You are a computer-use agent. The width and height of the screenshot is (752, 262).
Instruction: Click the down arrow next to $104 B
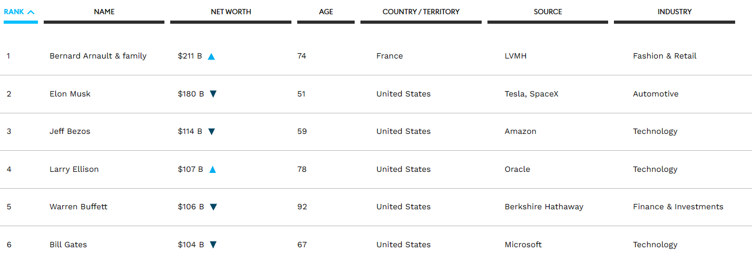pos(213,245)
